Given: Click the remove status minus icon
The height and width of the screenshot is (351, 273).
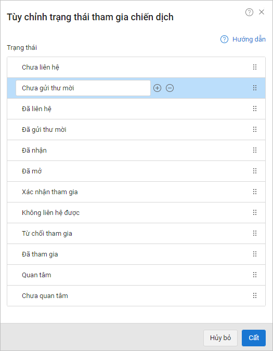Looking at the screenshot, I should [170, 88].
